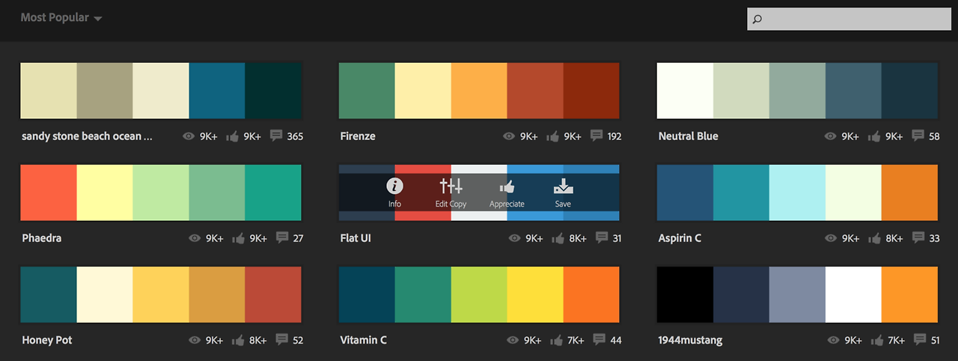Click the black swatch in 1944mustang palette
Screen dimensions: 958x361
coord(685,294)
